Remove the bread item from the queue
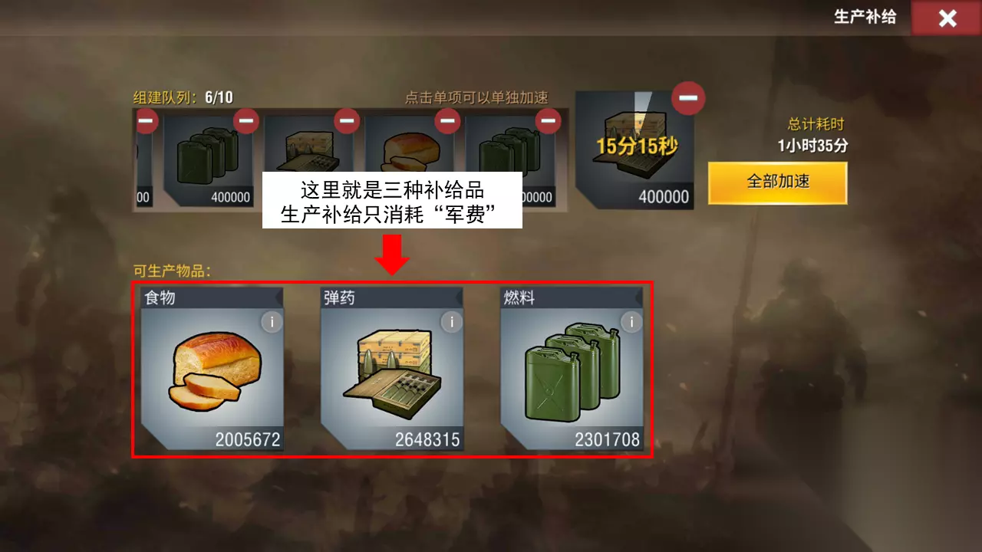The image size is (982, 552). (447, 121)
